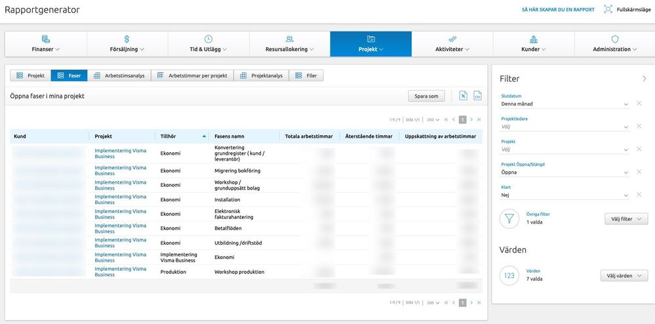This screenshot has height=324, width=655.
Task: Open the Klart dropdown
Action: coord(565,195)
